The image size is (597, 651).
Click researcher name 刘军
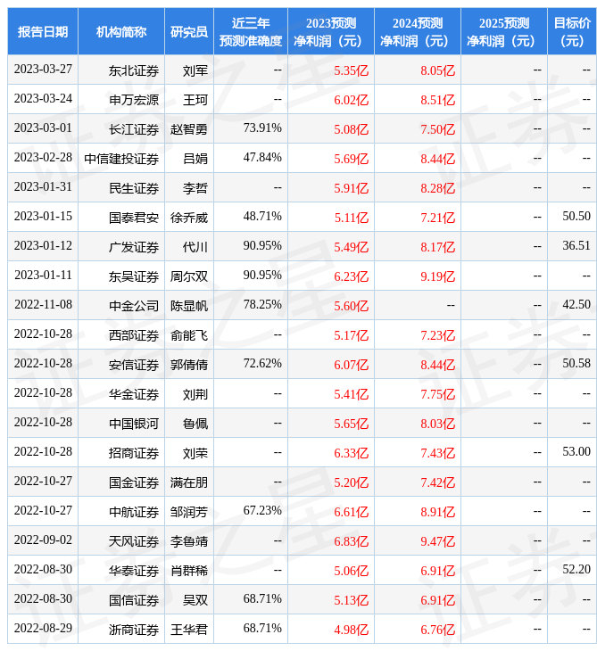coord(195,70)
